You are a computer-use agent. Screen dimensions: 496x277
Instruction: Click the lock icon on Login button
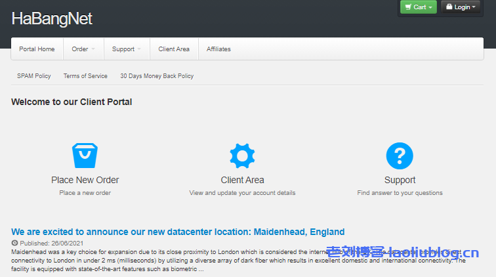(449, 7)
